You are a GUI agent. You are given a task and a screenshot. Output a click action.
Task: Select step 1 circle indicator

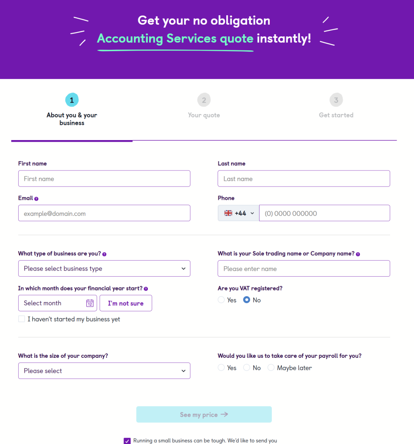pos(72,100)
